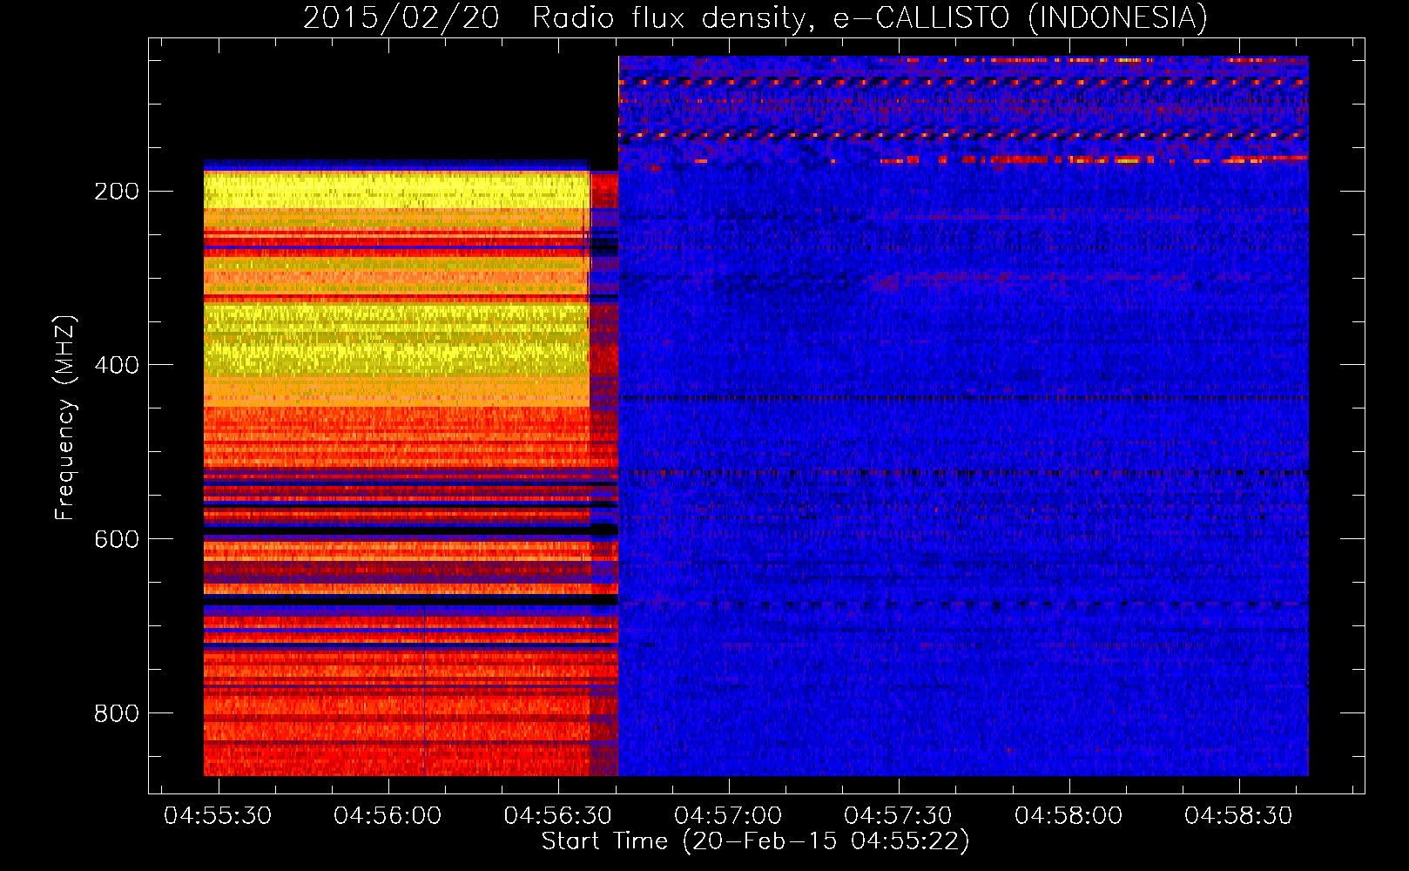1409x871 pixels.
Task: Click the 04:56:30 time tick label
Action: click(558, 816)
